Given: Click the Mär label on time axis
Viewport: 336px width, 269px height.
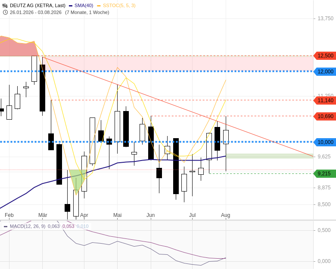Looking at the screenshot, I should 43,215.
